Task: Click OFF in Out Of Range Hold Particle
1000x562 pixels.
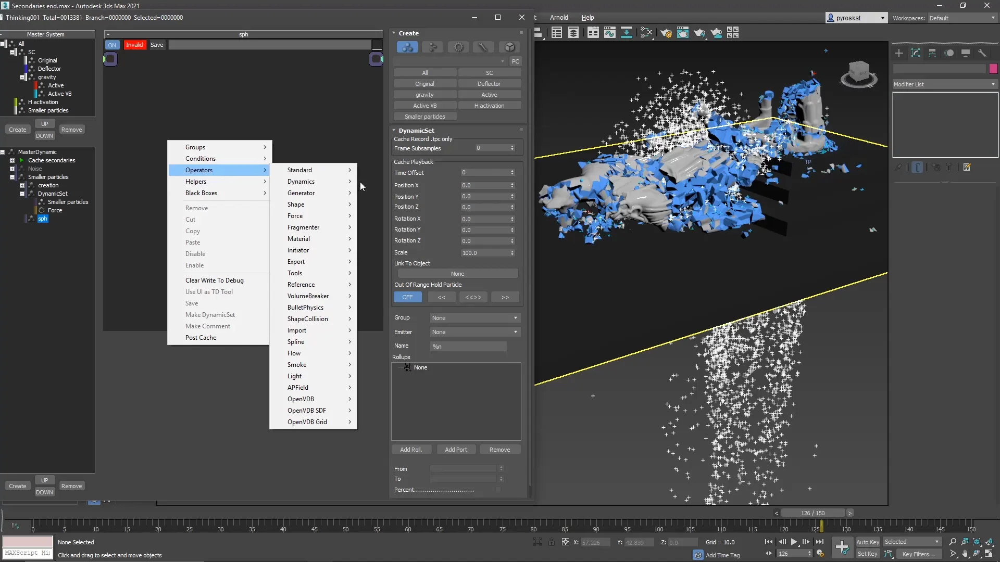Action: (407, 297)
